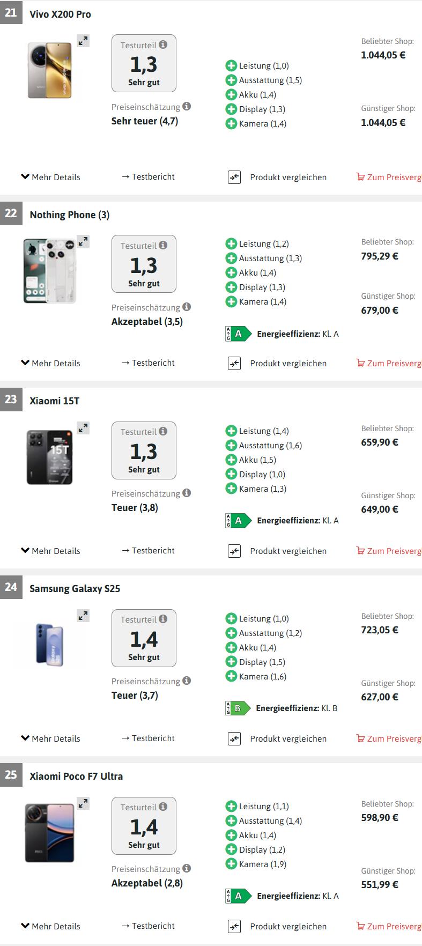
Task: Open energy efficiency label A for Xiaomi 15T
Action: click(238, 521)
